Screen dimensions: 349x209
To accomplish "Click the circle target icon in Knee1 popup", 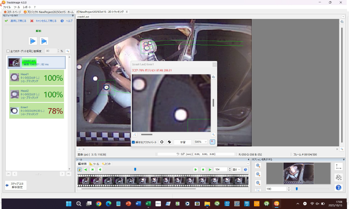I will 162,142.
